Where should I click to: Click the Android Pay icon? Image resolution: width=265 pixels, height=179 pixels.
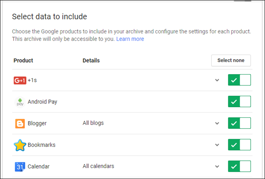click(x=20, y=102)
